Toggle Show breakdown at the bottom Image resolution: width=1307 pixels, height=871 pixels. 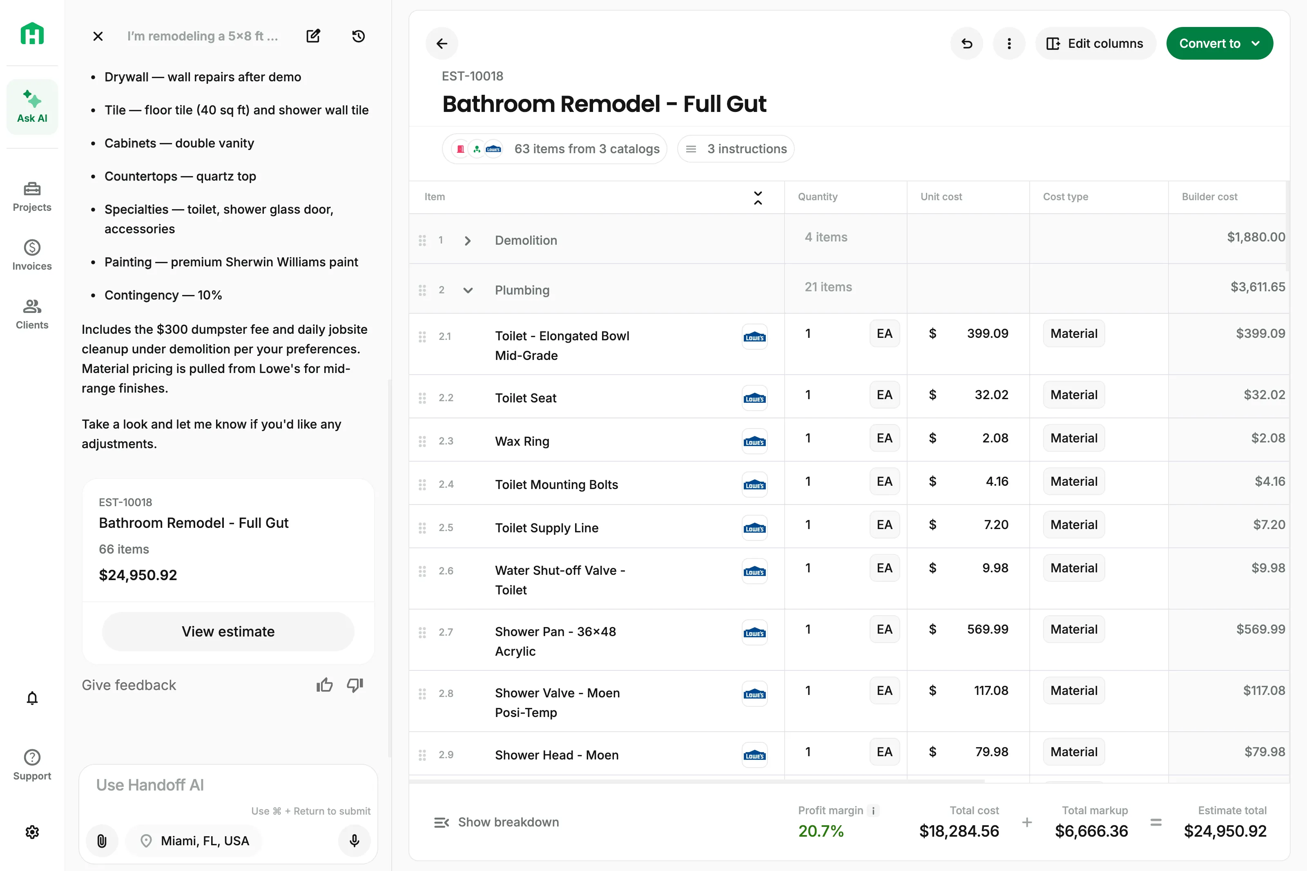(497, 822)
